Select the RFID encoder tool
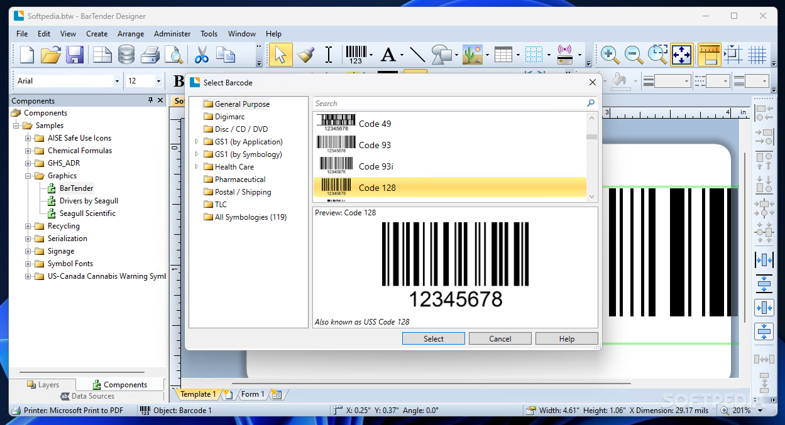 [x=564, y=55]
